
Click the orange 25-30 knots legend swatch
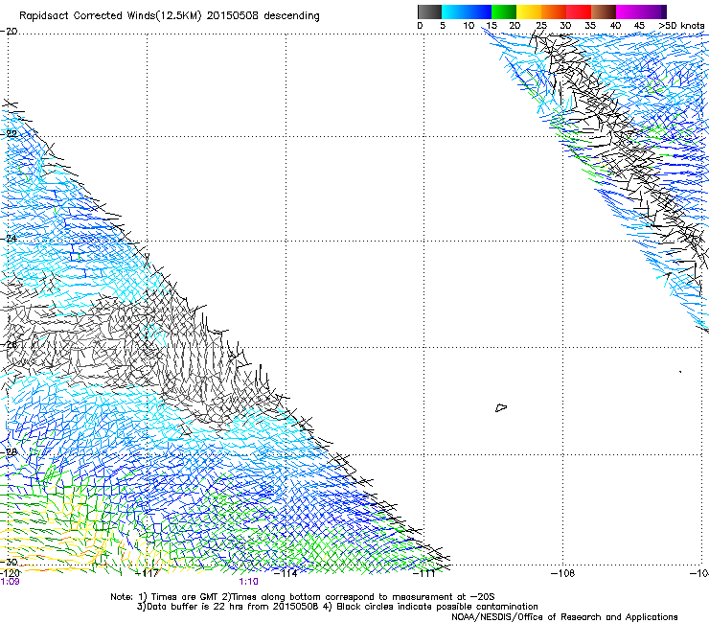pos(554,12)
